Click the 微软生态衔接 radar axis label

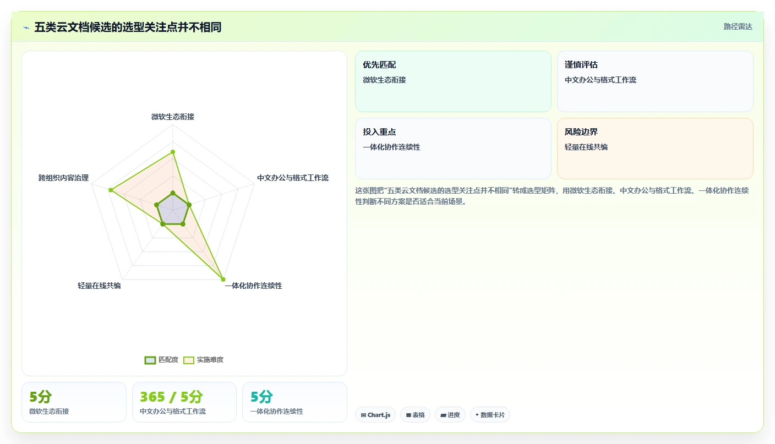click(x=173, y=117)
